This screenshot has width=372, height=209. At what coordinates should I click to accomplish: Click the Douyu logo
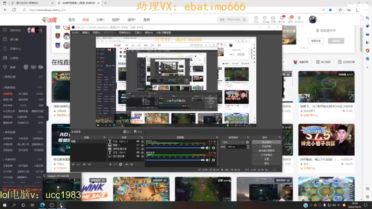(x=49, y=20)
